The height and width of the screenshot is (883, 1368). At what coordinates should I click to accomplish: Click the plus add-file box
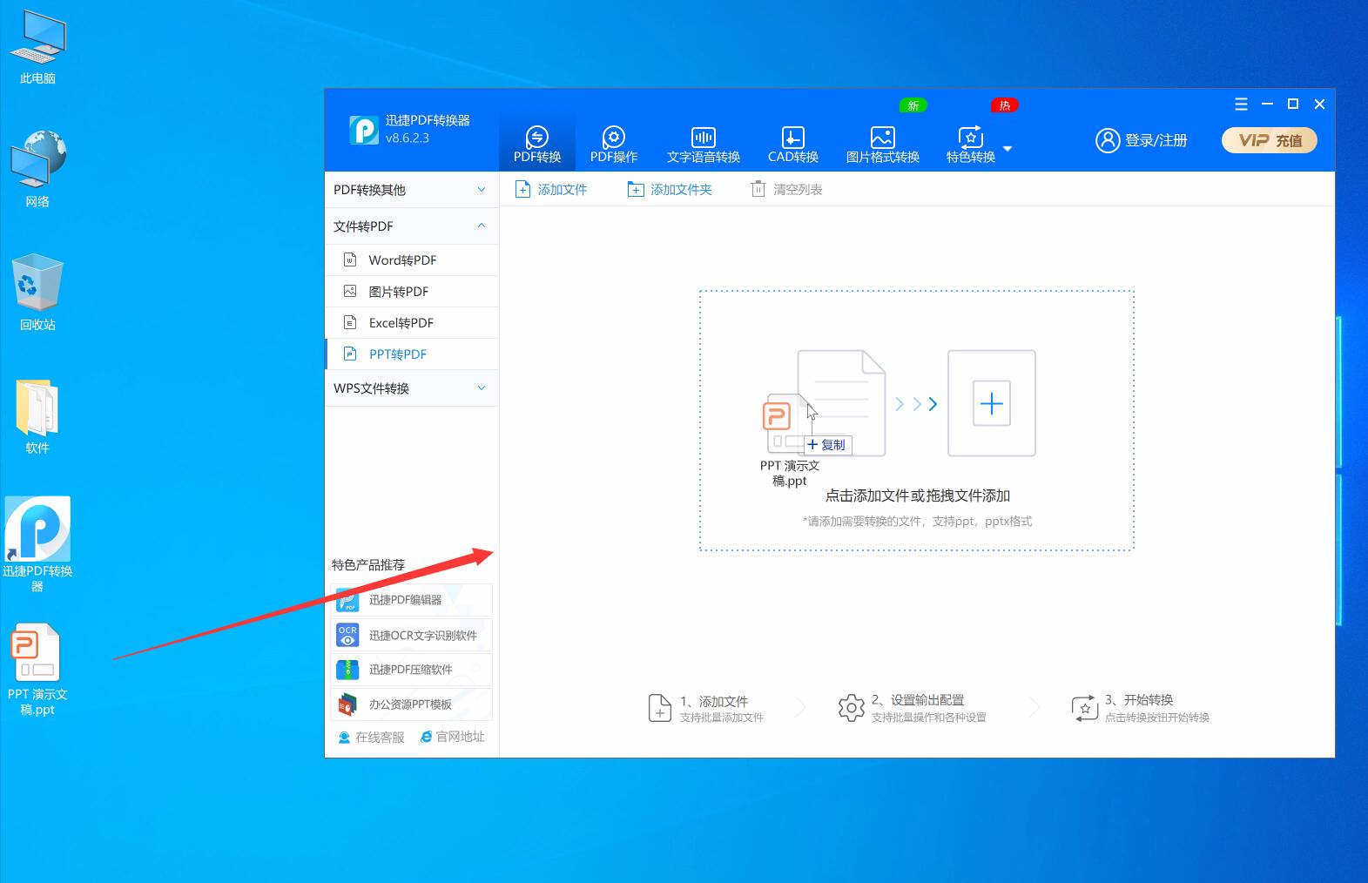pos(992,403)
